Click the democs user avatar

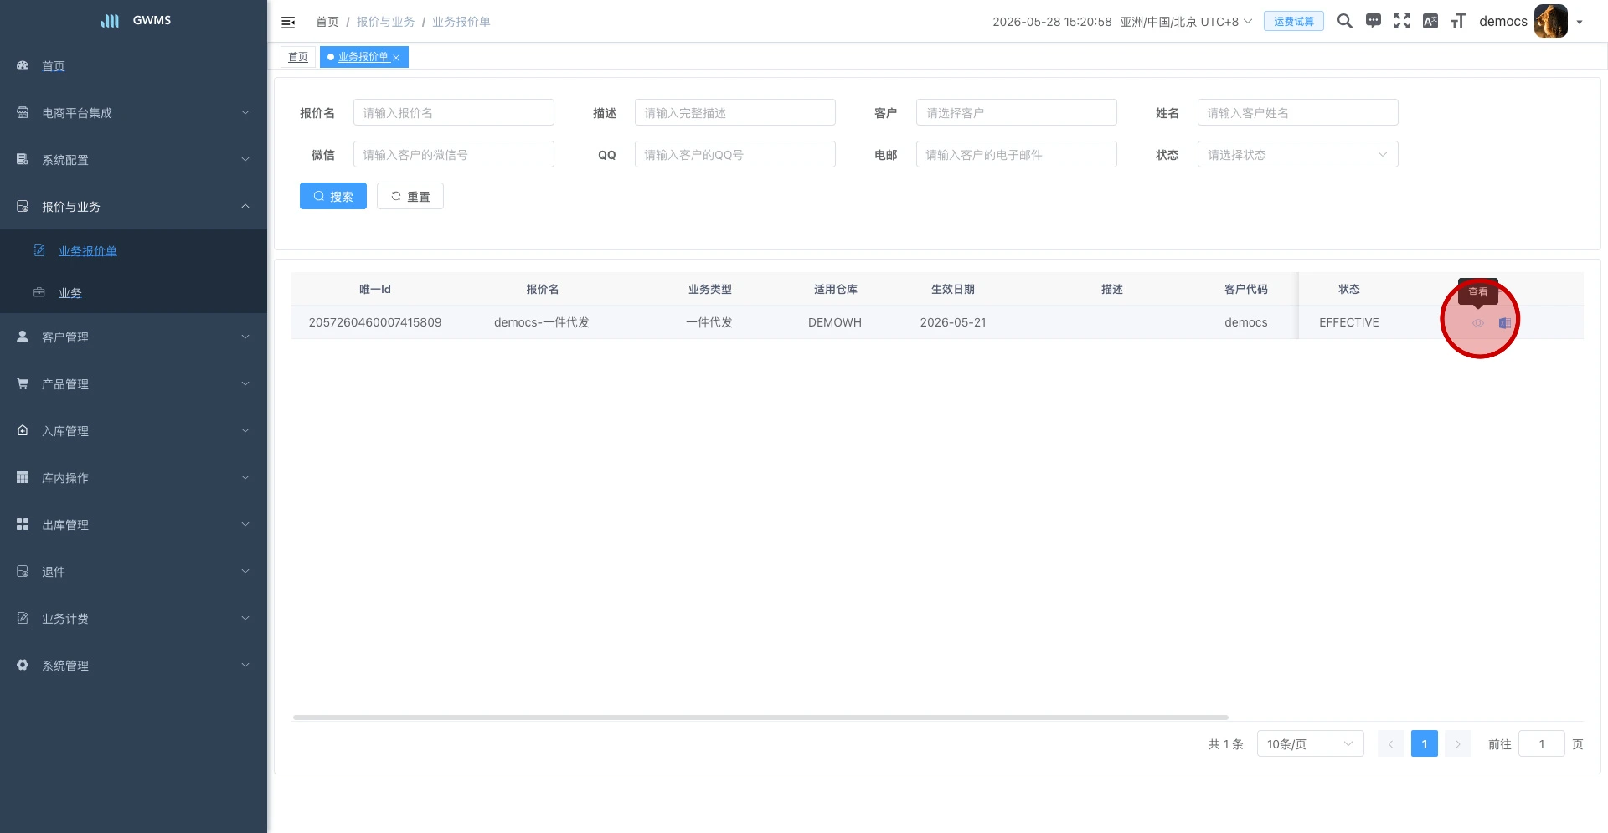1551,21
